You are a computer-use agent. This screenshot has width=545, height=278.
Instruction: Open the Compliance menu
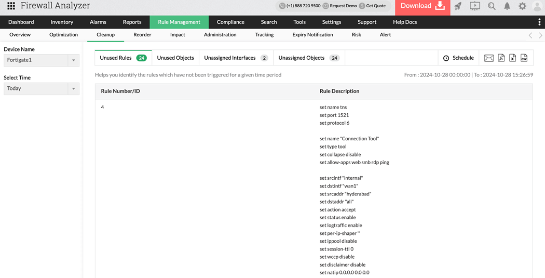coord(230,22)
